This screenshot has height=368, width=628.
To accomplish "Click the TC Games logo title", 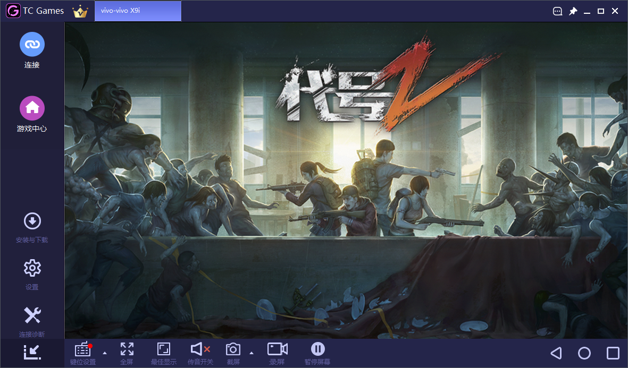I will [x=35, y=11].
